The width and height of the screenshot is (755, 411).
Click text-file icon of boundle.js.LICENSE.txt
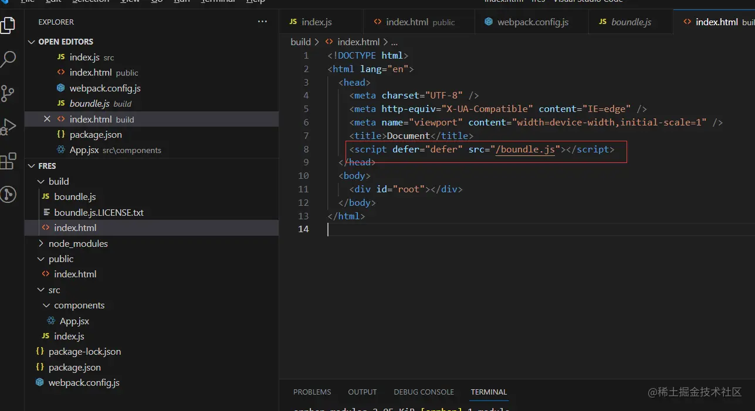[46, 212]
